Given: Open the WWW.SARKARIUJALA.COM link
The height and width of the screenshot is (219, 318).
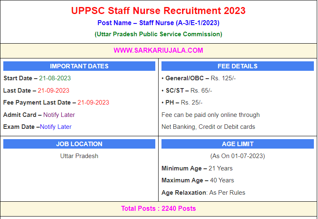Looking at the screenshot, I should click(x=158, y=50).
